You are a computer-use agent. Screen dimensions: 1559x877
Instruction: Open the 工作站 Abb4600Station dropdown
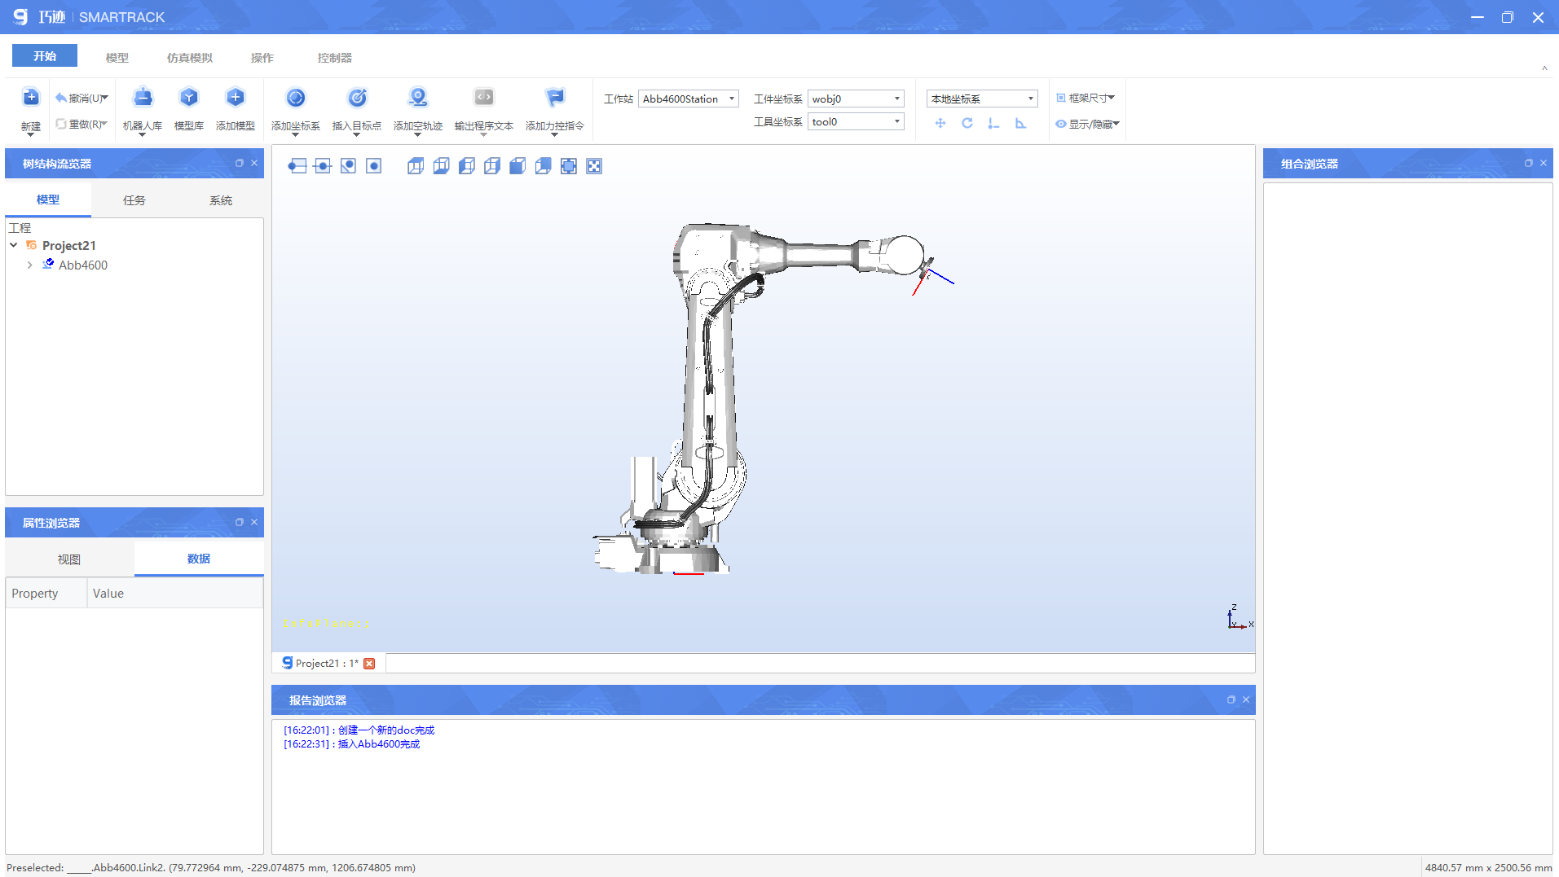click(689, 99)
